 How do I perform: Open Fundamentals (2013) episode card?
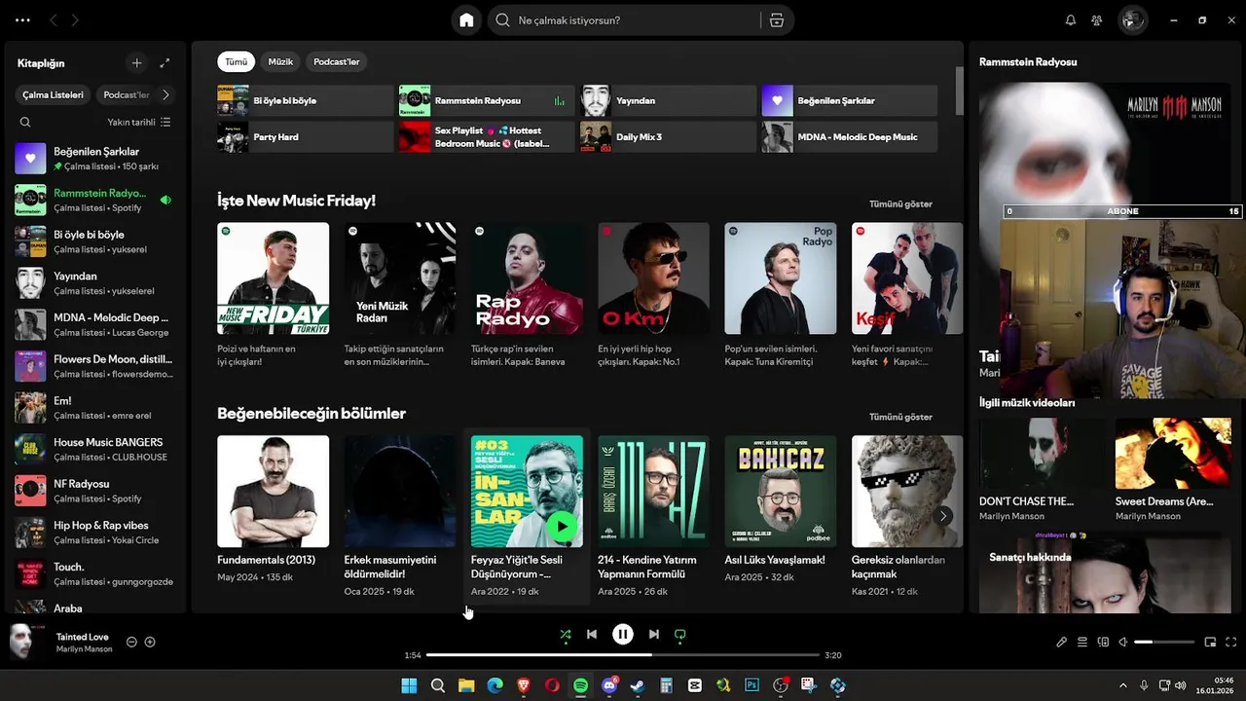pos(274,516)
